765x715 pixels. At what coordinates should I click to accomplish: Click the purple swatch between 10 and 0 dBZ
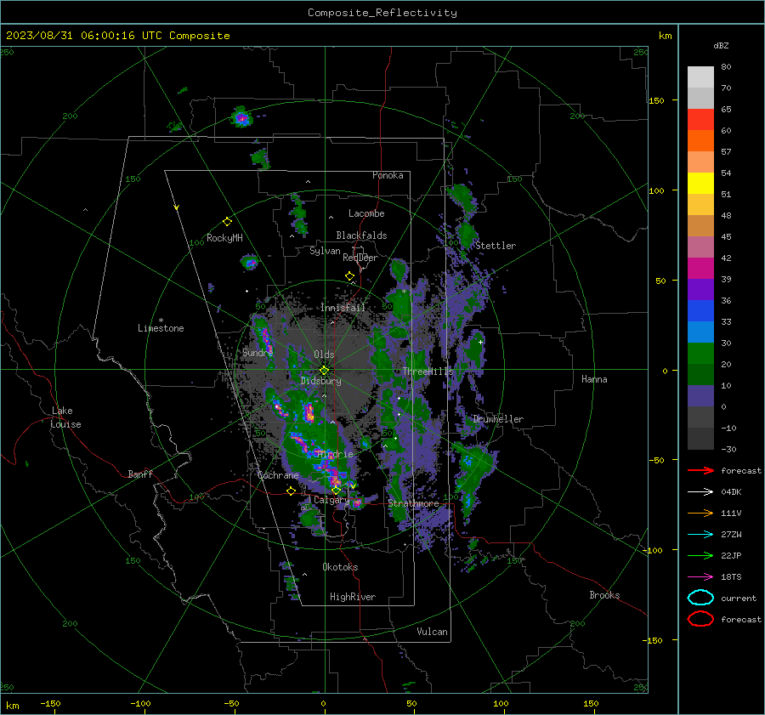[700, 396]
